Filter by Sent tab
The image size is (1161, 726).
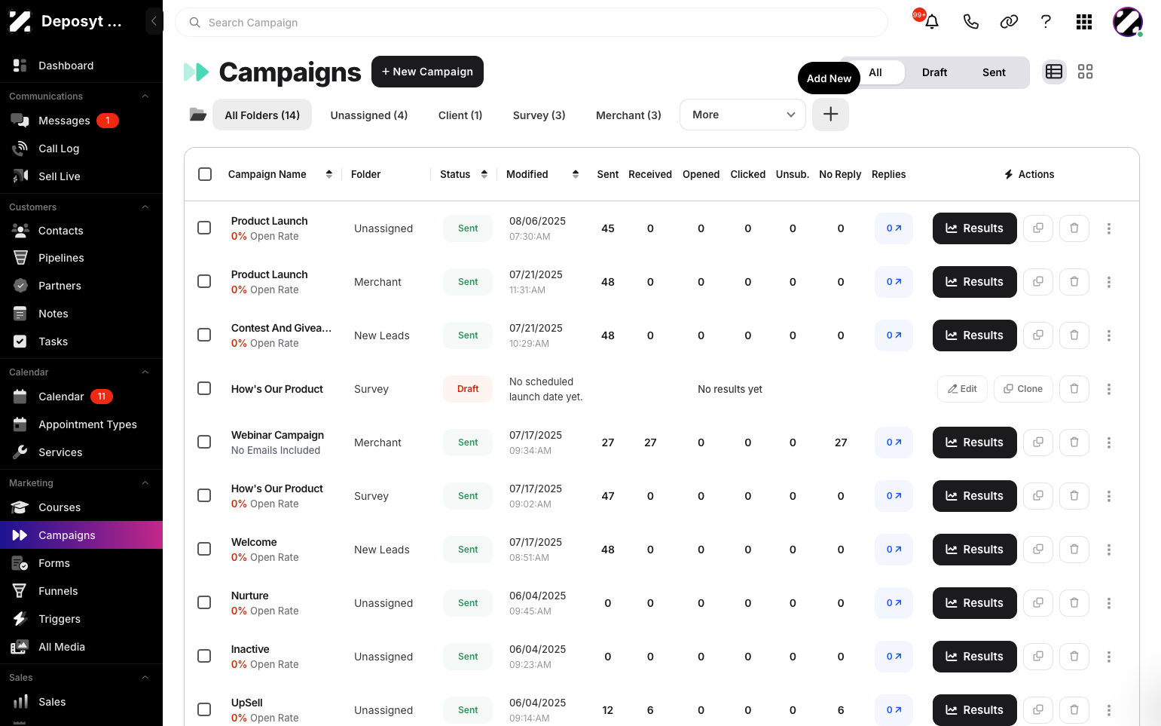coord(994,72)
